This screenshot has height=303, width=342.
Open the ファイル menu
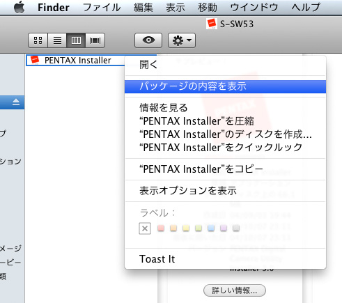point(102,8)
